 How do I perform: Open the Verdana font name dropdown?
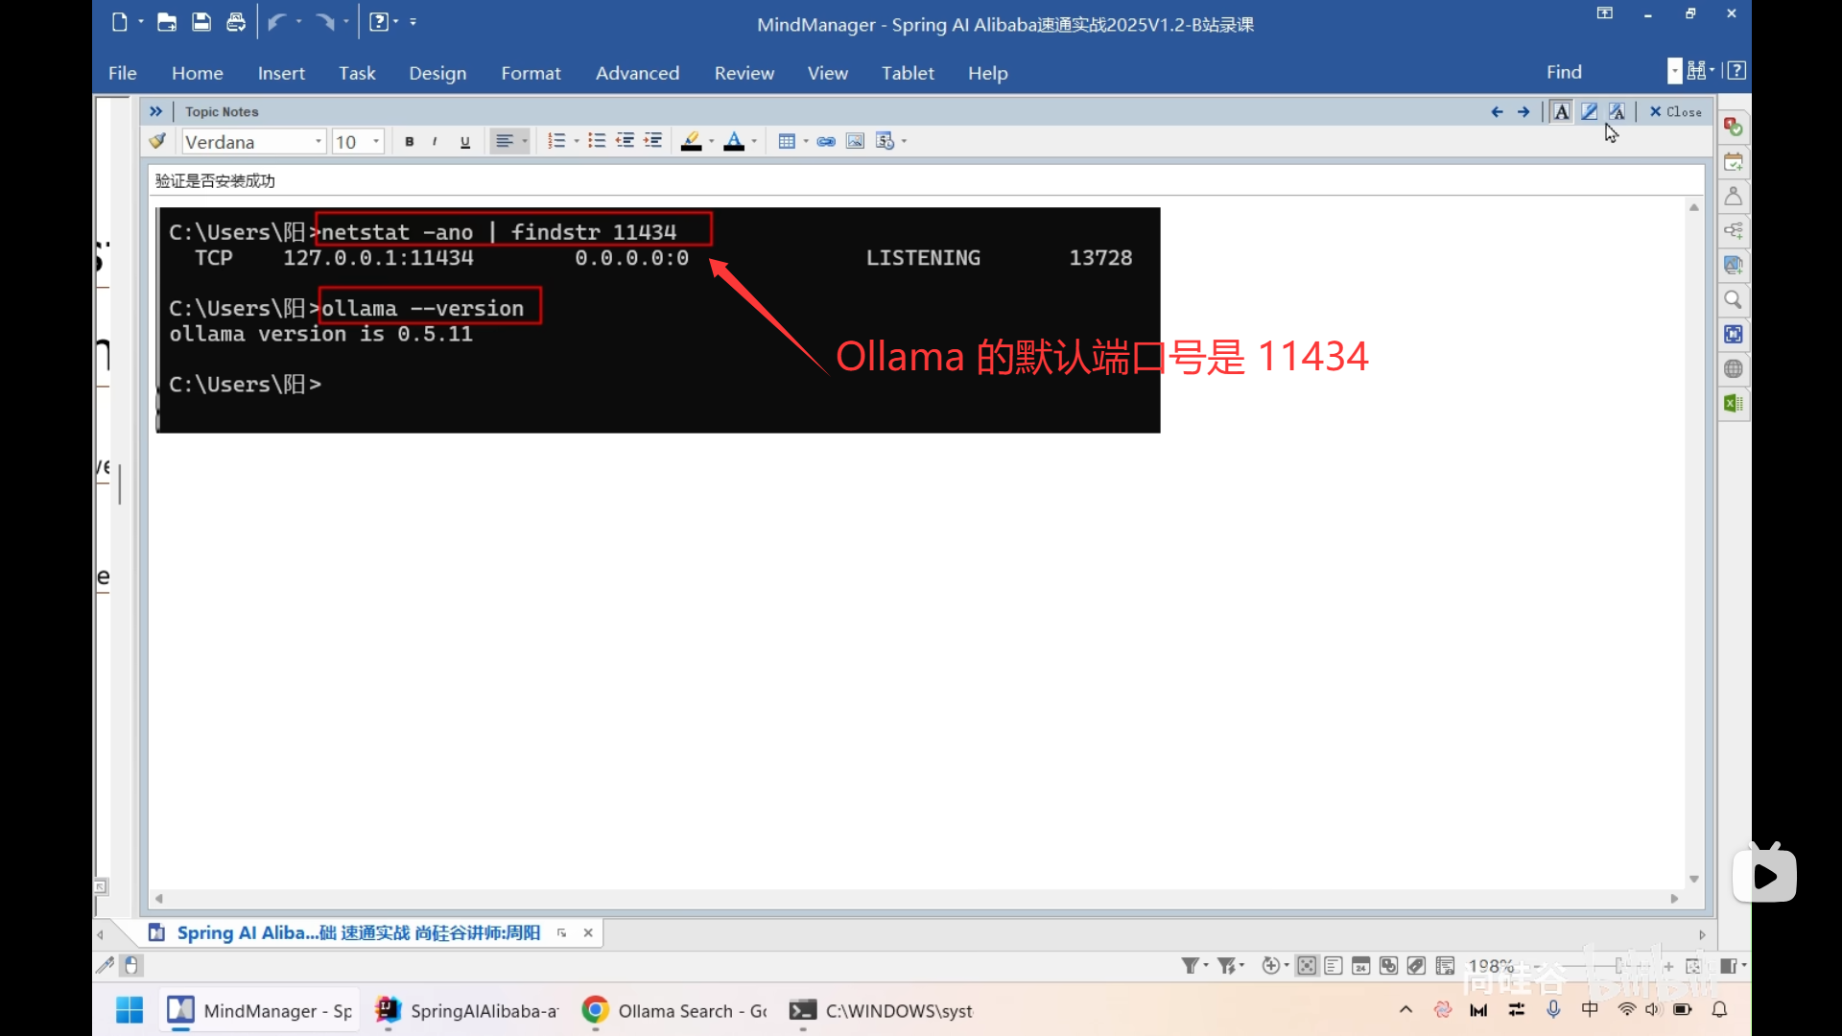319,141
